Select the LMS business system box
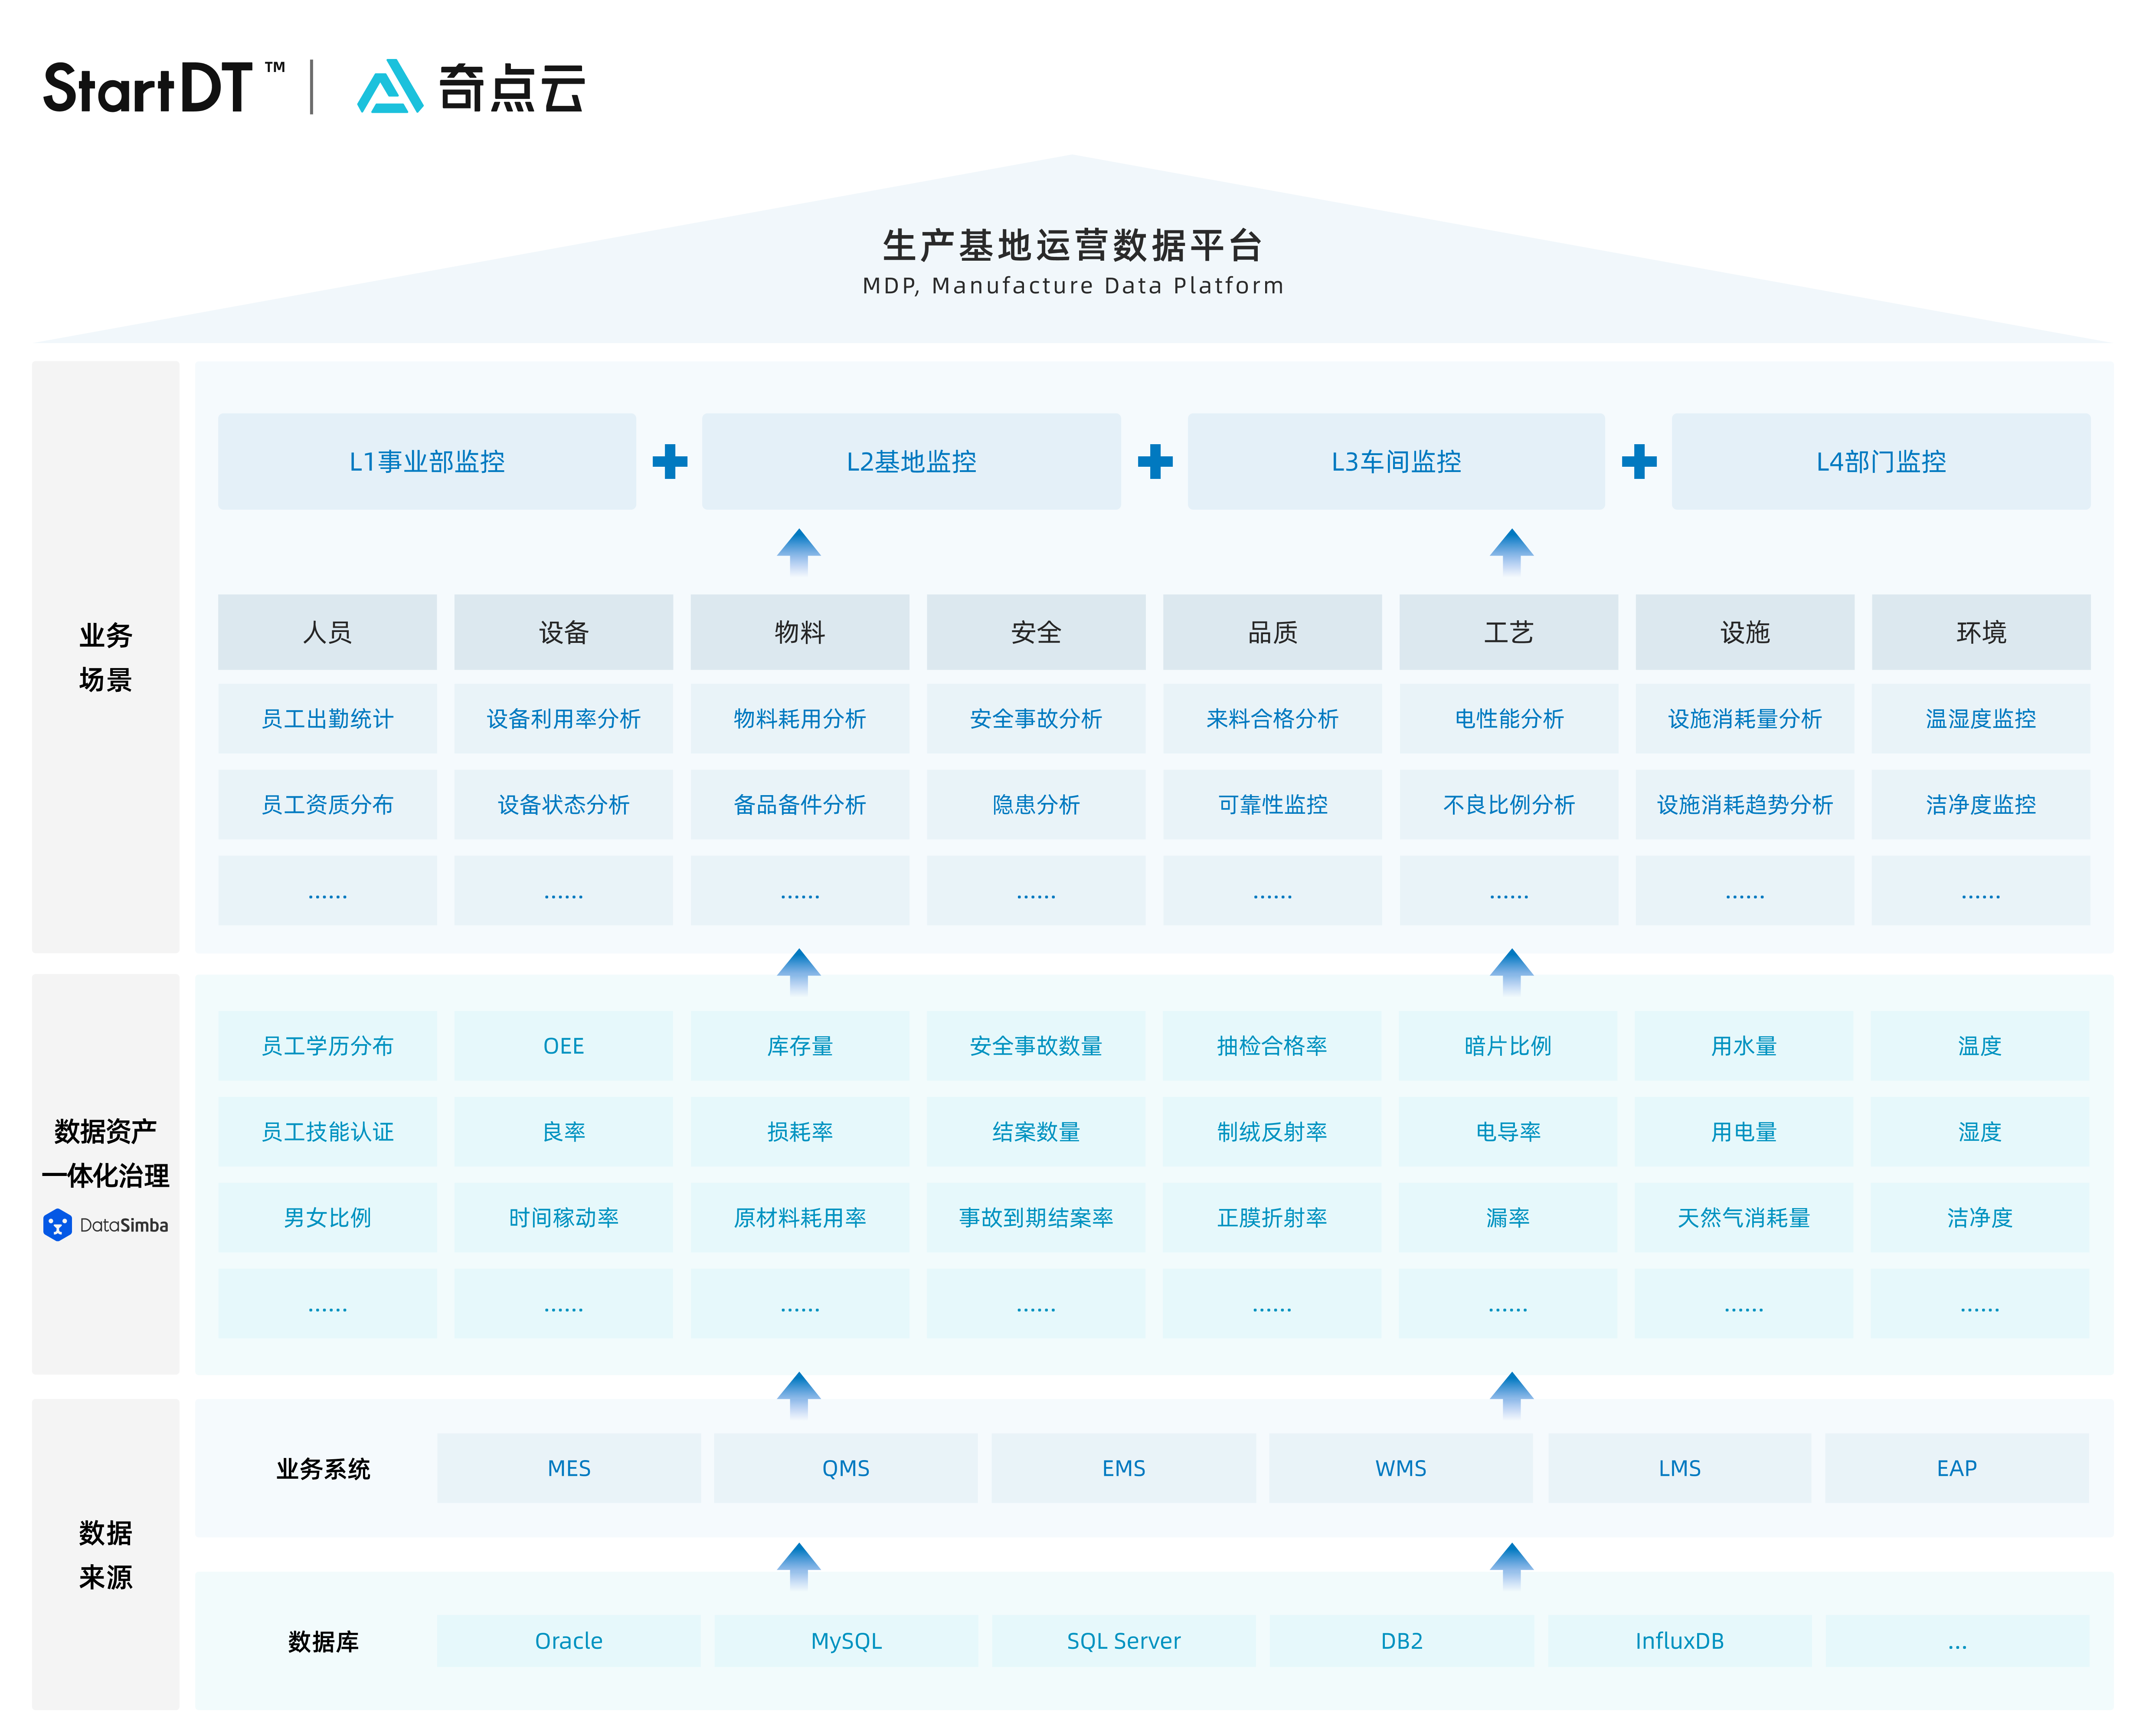 pyautogui.click(x=1680, y=1467)
